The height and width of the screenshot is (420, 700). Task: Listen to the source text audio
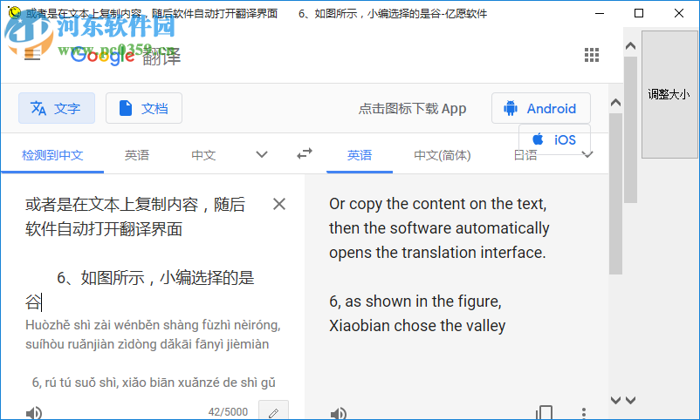tap(34, 413)
